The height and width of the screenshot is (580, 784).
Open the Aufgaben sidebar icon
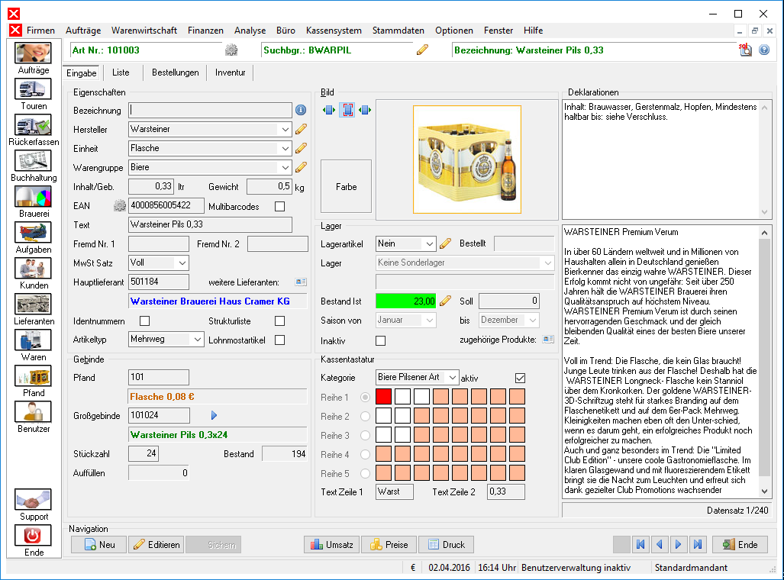(x=33, y=233)
